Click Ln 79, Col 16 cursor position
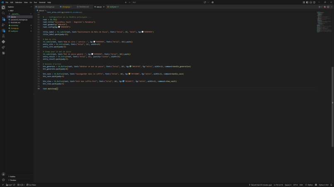The width and height of the screenshot is (334, 187). [x=278, y=185]
